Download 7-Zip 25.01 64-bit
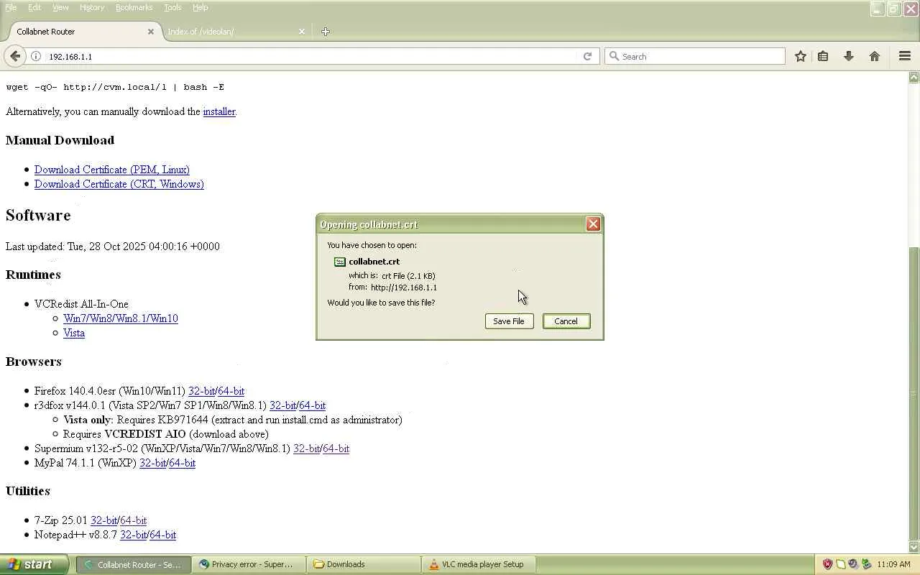This screenshot has width=920, height=575. click(134, 520)
